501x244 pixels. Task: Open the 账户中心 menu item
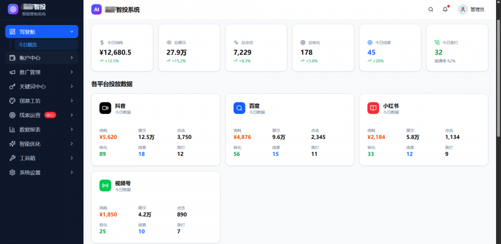[x=41, y=58]
